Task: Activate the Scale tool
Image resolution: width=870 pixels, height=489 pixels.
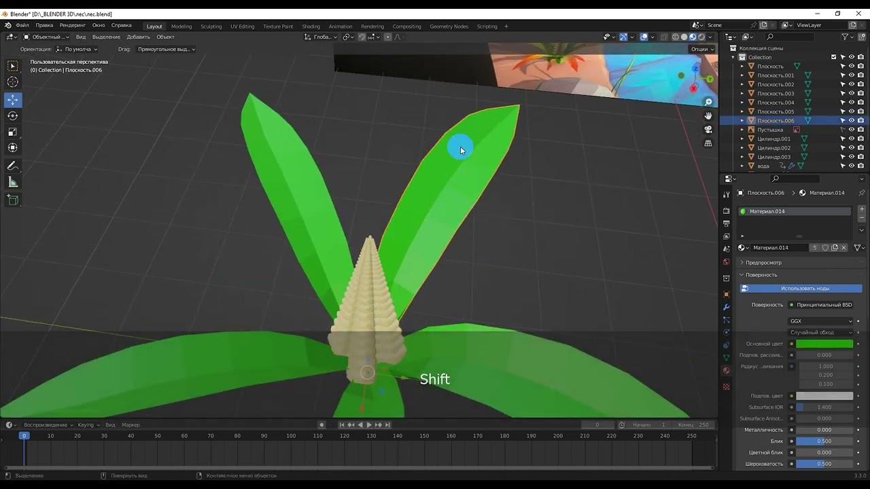Action: pos(13,132)
